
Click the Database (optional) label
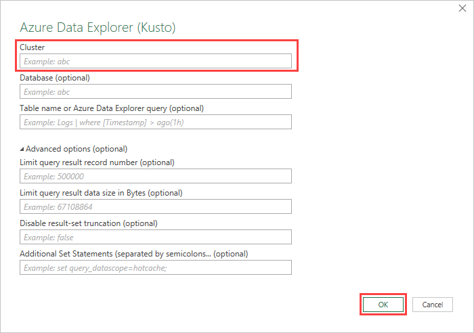click(55, 78)
